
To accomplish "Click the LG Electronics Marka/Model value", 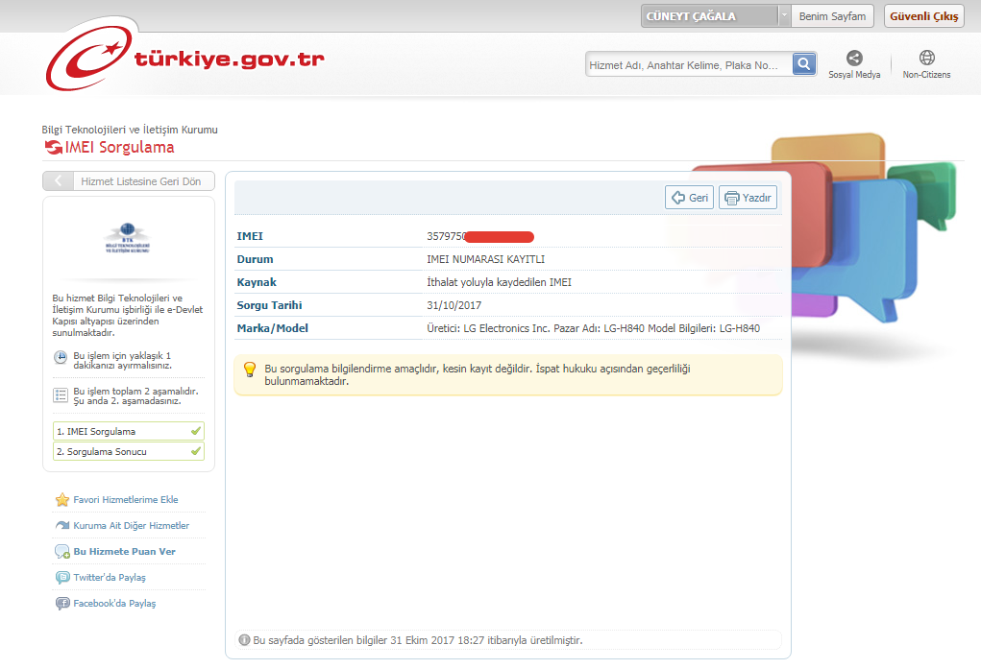I will pyautogui.click(x=593, y=328).
